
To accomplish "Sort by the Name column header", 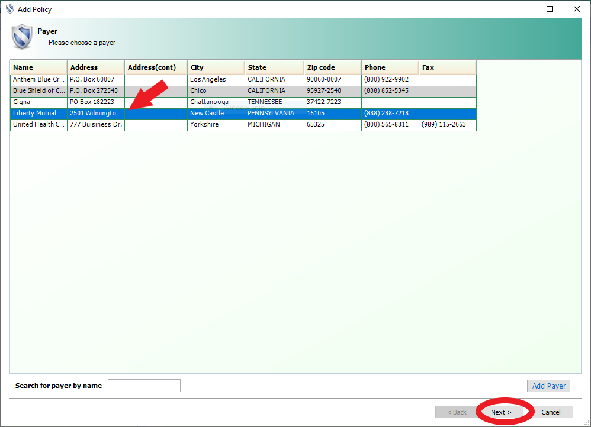I will point(38,67).
